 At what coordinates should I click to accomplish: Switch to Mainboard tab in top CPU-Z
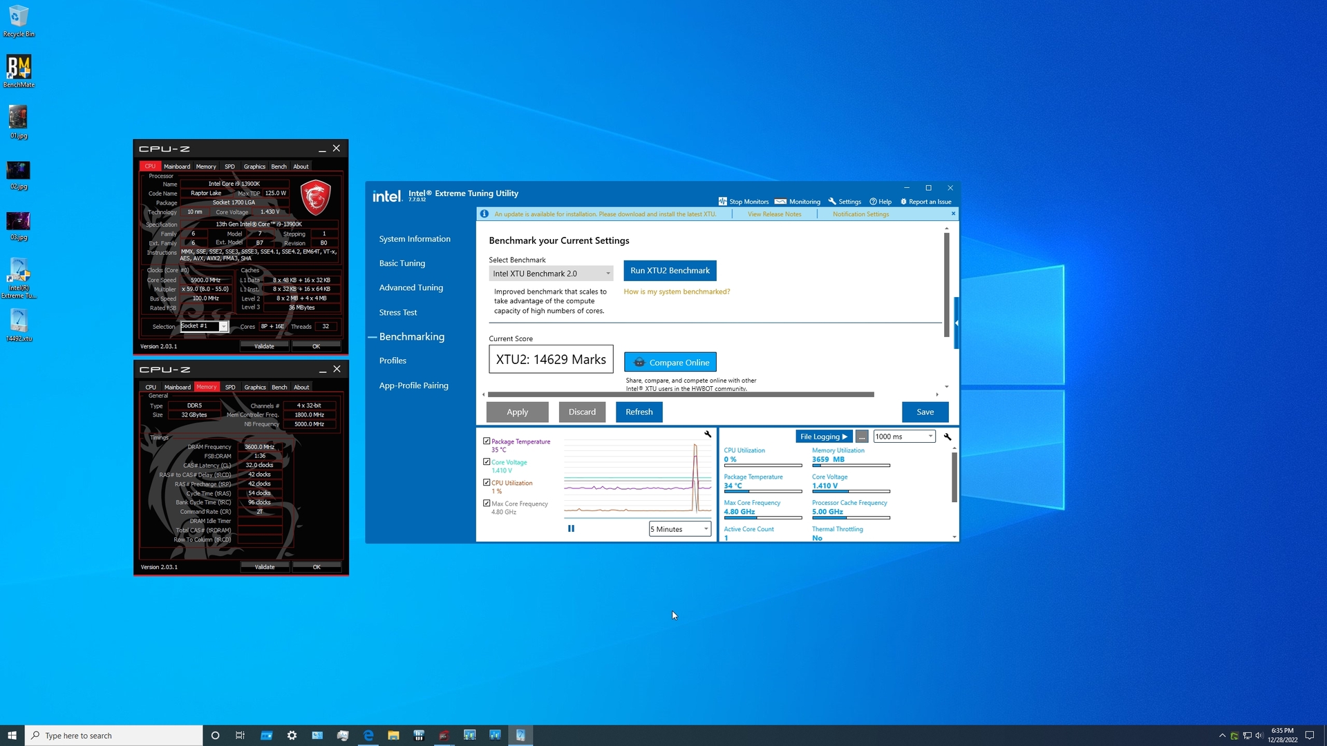pyautogui.click(x=177, y=166)
